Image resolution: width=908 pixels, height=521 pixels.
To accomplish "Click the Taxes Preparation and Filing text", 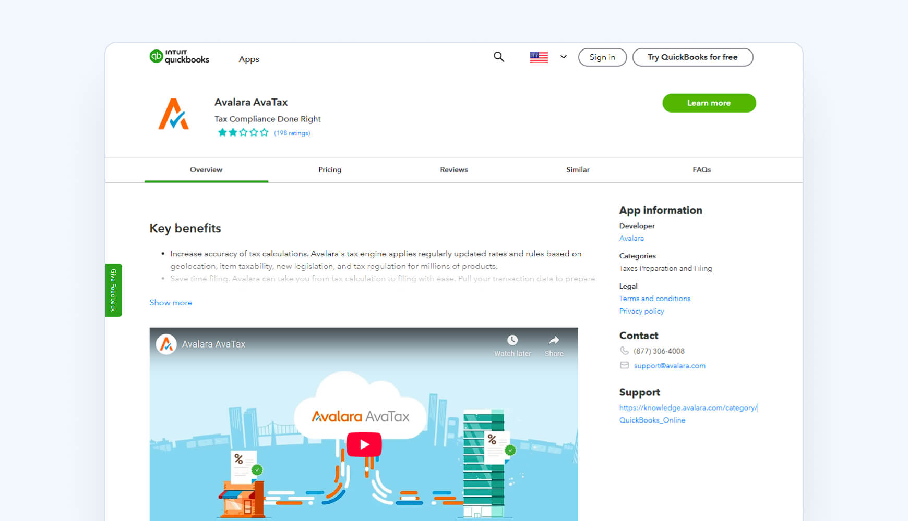I will click(x=665, y=268).
